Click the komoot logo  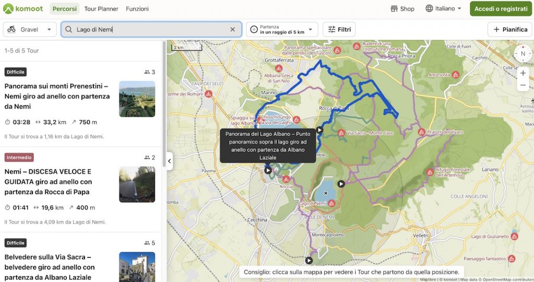pos(23,8)
